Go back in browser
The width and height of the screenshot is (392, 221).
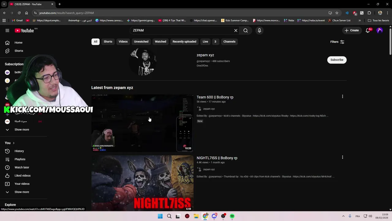pos(4,13)
